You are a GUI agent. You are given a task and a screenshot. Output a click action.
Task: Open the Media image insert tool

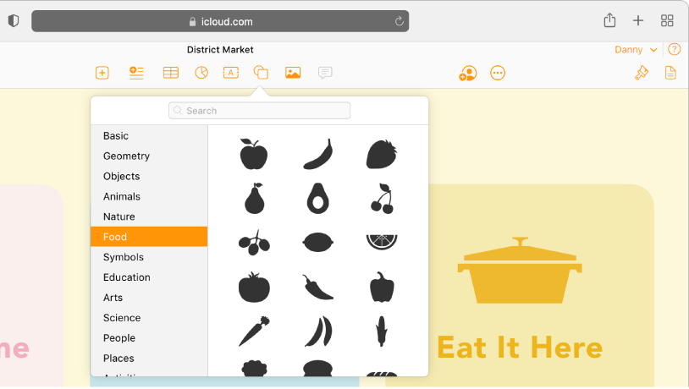click(293, 73)
